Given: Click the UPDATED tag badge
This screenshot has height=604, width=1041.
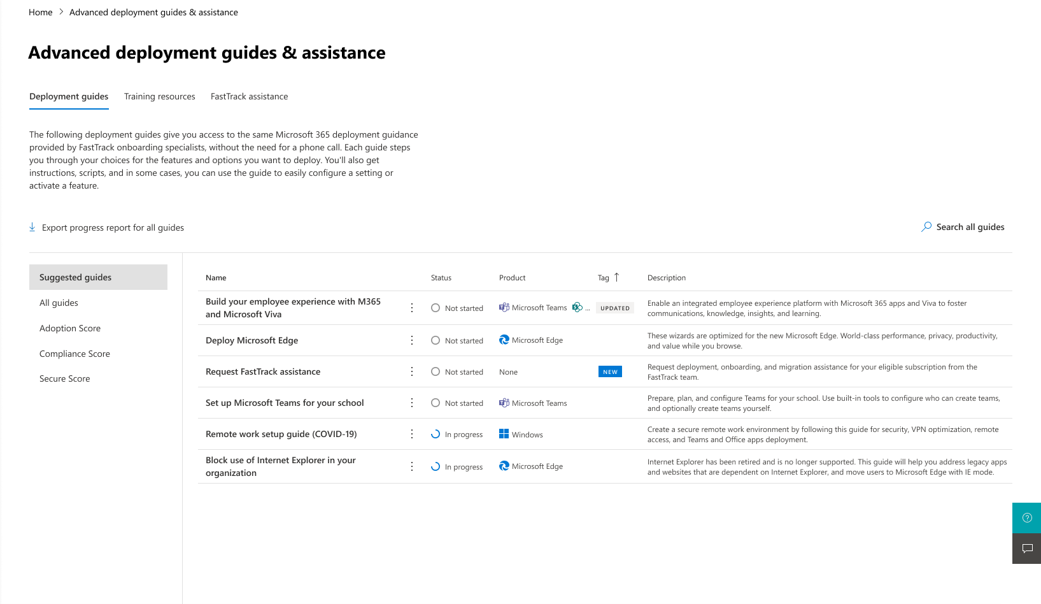Looking at the screenshot, I should [x=614, y=308].
